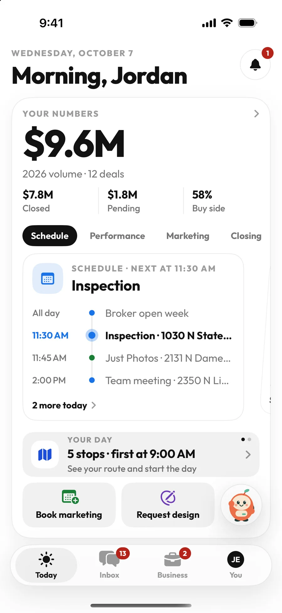The width and height of the screenshot is (282, 613).
Task: Click the Book marketing button
Action: 69,505
